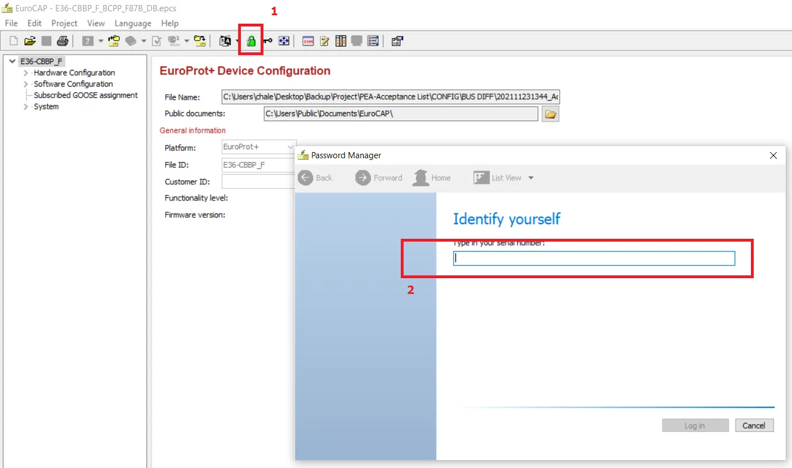Click the orange columns toolbar icon
The image size is (792, 468).
(x=341, y=41)
